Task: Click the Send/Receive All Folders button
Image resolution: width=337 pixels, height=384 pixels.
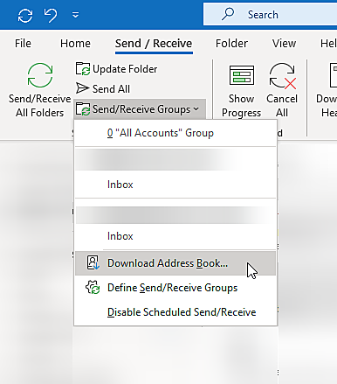Action: pyautogui.click(x=40, y=90)
